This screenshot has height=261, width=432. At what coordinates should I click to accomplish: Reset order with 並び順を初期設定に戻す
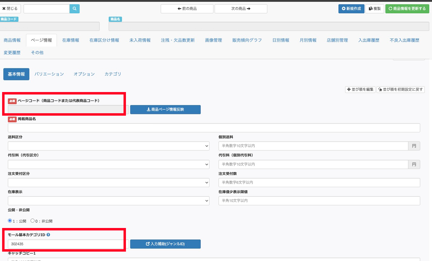click(400, 90)
